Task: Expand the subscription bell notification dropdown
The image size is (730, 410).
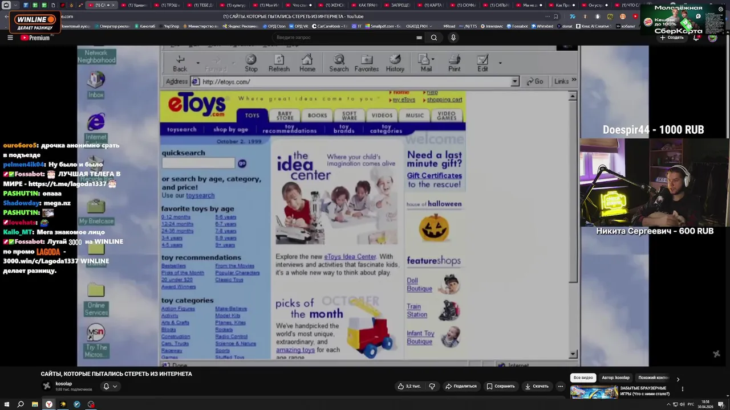Action: point(109,386)
